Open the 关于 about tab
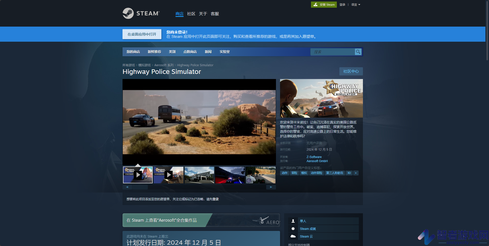Image resolution: width=489 pixels, height=246 pixels. tap(203, 14)
